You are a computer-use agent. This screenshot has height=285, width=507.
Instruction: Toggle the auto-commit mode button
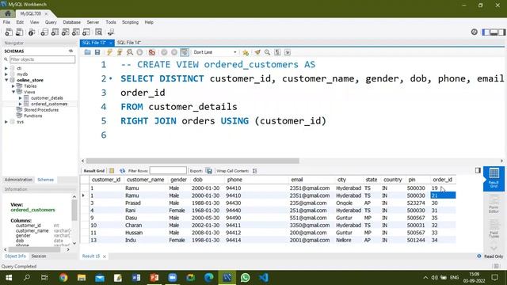point(185,52)
